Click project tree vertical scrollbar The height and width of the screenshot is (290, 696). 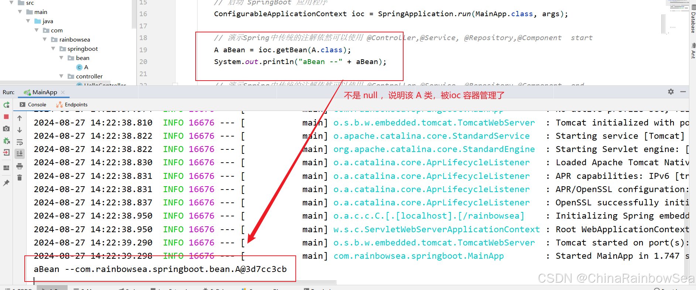(x=134, y=14)
